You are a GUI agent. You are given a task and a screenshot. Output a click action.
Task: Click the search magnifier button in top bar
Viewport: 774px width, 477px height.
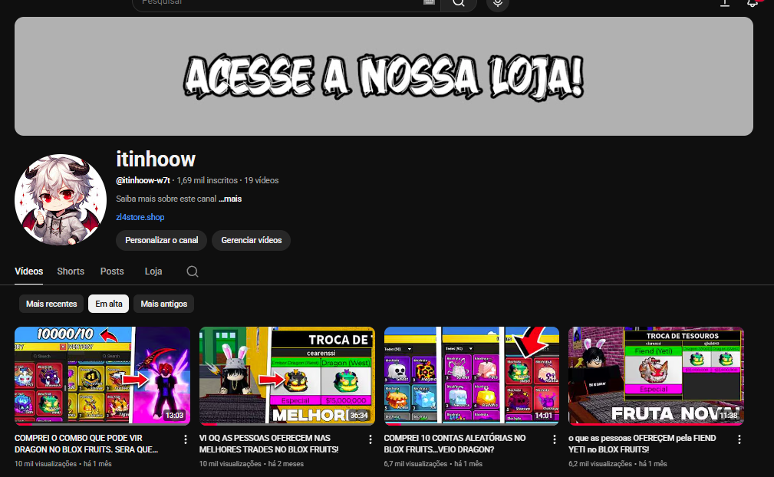[459, 3]
